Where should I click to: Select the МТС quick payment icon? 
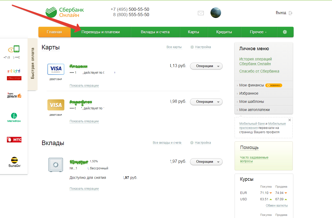coord(14,140)
